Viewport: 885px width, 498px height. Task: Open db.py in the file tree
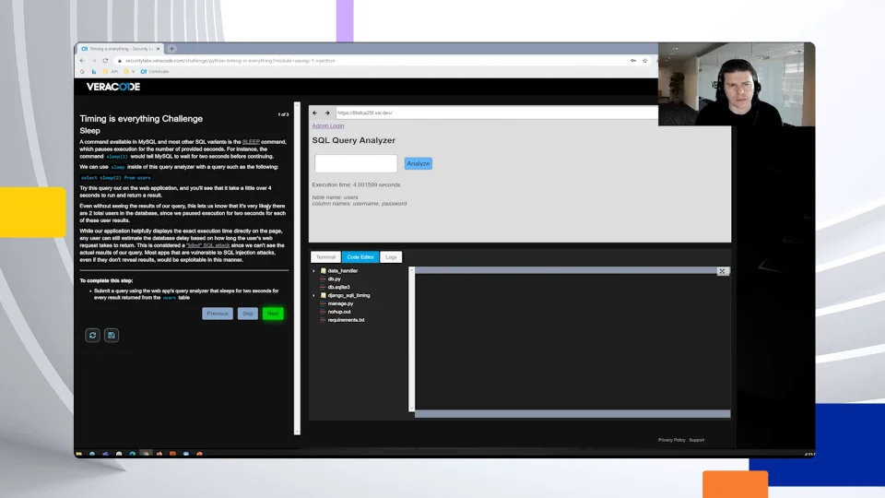pyautogui.click(x=334, y=279)
